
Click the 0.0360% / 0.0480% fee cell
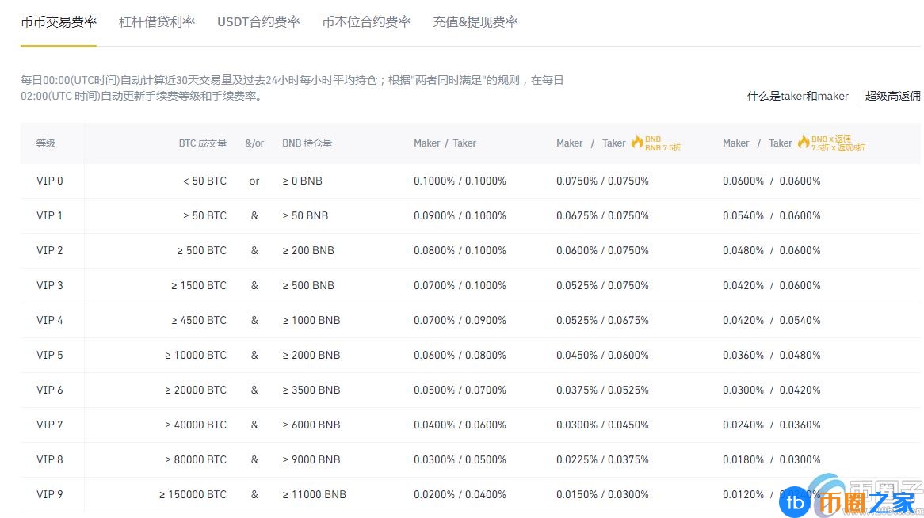click(x=771, y=355)
